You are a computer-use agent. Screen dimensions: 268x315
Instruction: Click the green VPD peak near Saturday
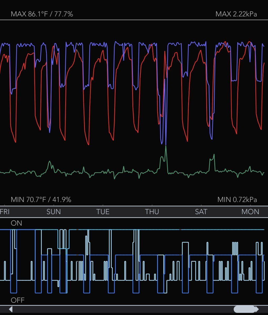(x=214, y=155)
